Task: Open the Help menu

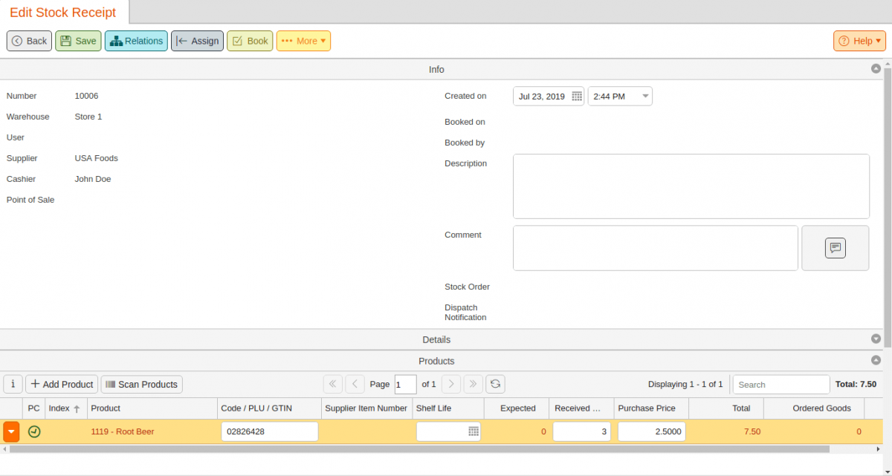Action: 859,41
